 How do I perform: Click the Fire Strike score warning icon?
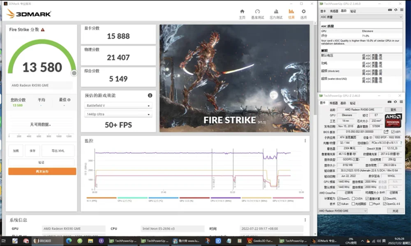tap(43, 30)
